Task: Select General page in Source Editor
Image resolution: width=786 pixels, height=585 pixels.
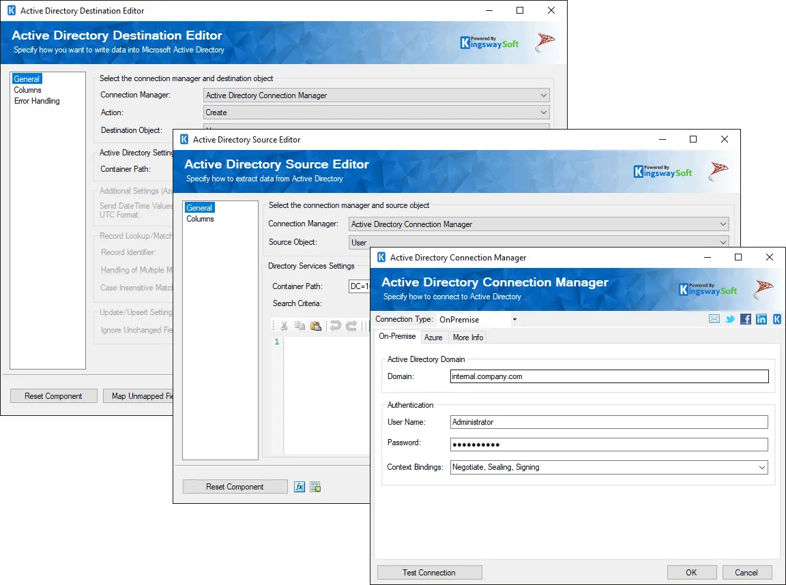Action: pyautogui.click(x=199, y=207)
